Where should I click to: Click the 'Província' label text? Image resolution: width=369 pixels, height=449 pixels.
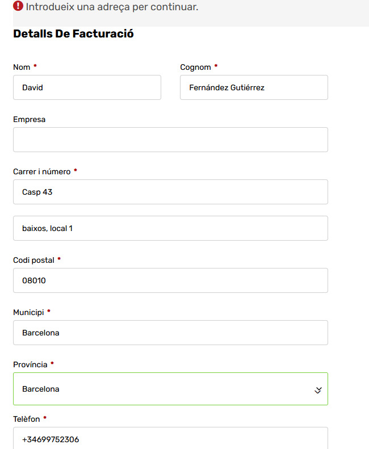[x=30, y=364]
